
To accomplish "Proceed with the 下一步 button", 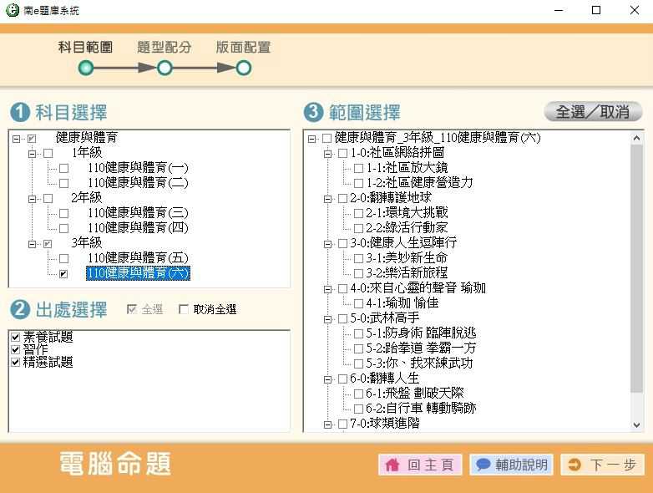I will (x=602, y=465).
